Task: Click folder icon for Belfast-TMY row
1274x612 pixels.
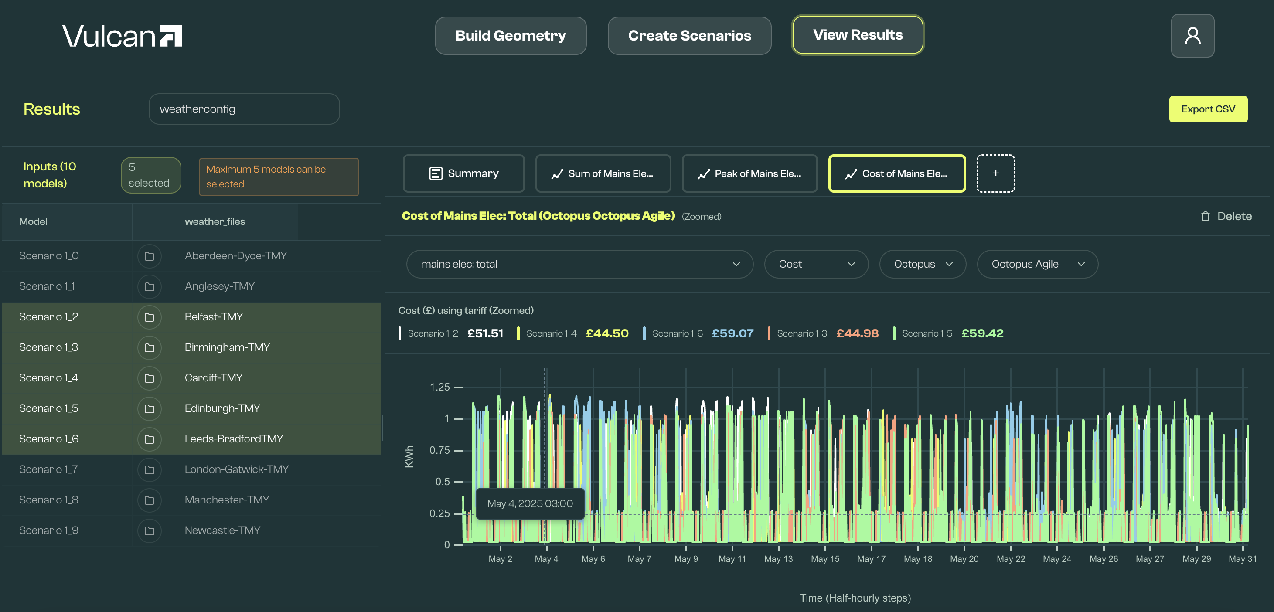Action: click(150, 317)
